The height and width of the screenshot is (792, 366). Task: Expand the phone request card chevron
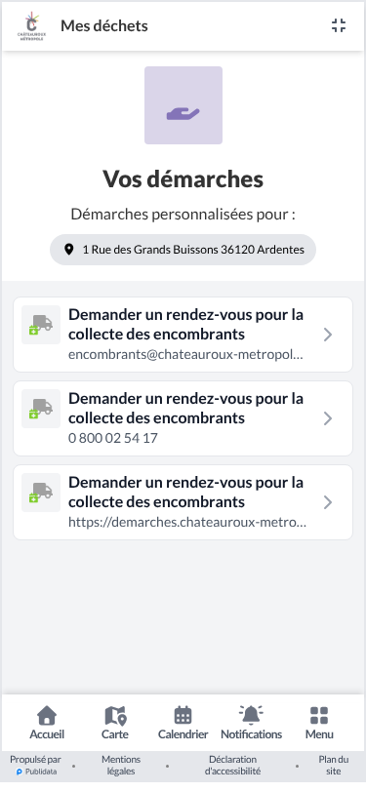[328, 418]
